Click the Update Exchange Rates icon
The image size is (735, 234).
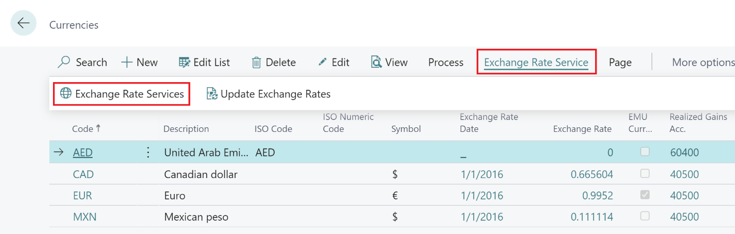tap(212, 94)
